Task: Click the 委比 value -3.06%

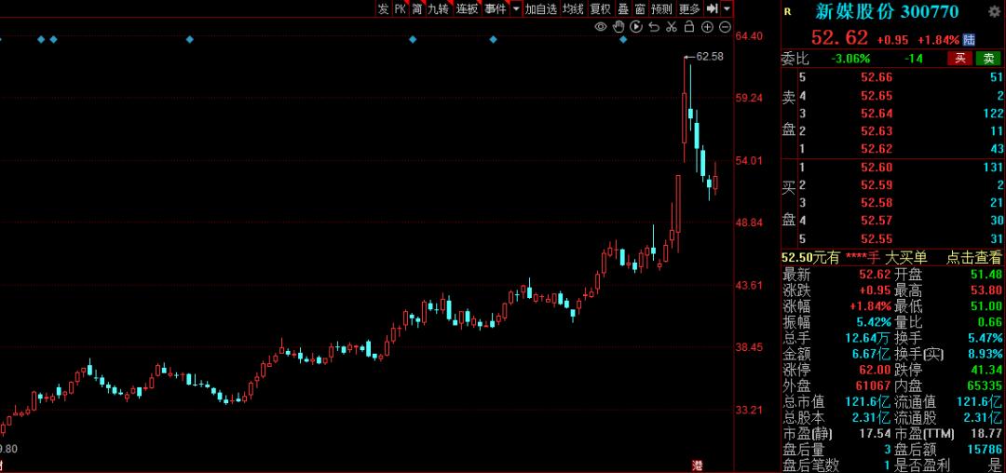Action: (850, 59)
